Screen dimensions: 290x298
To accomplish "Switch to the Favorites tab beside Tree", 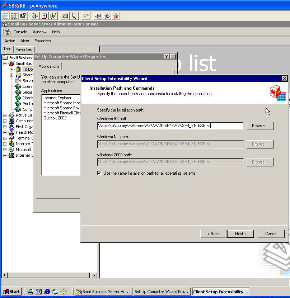I will (24, 49).
